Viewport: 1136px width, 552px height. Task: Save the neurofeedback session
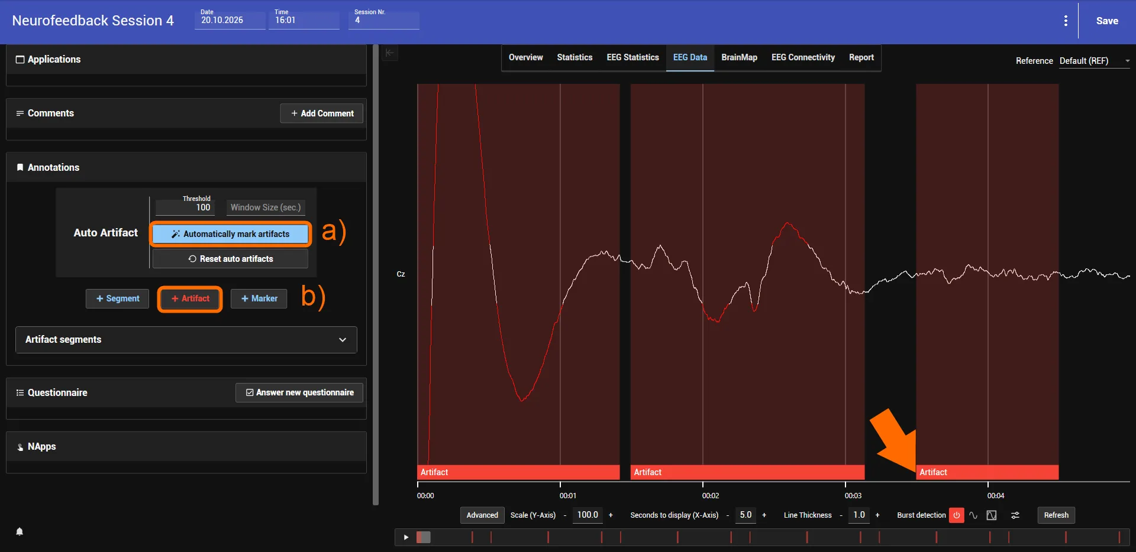click(1107, 21)
